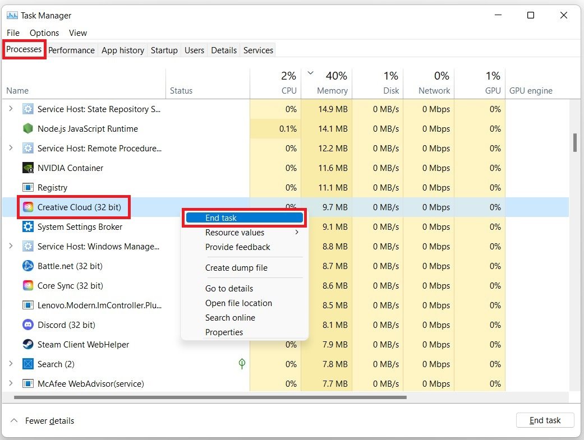
Task: Switch to the App history tab
Action: pyautogui.click(x=123, y=50)
